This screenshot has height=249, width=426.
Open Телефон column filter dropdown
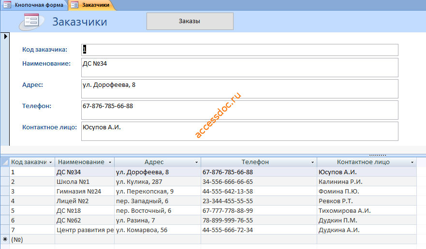click(x=312, y=162)
